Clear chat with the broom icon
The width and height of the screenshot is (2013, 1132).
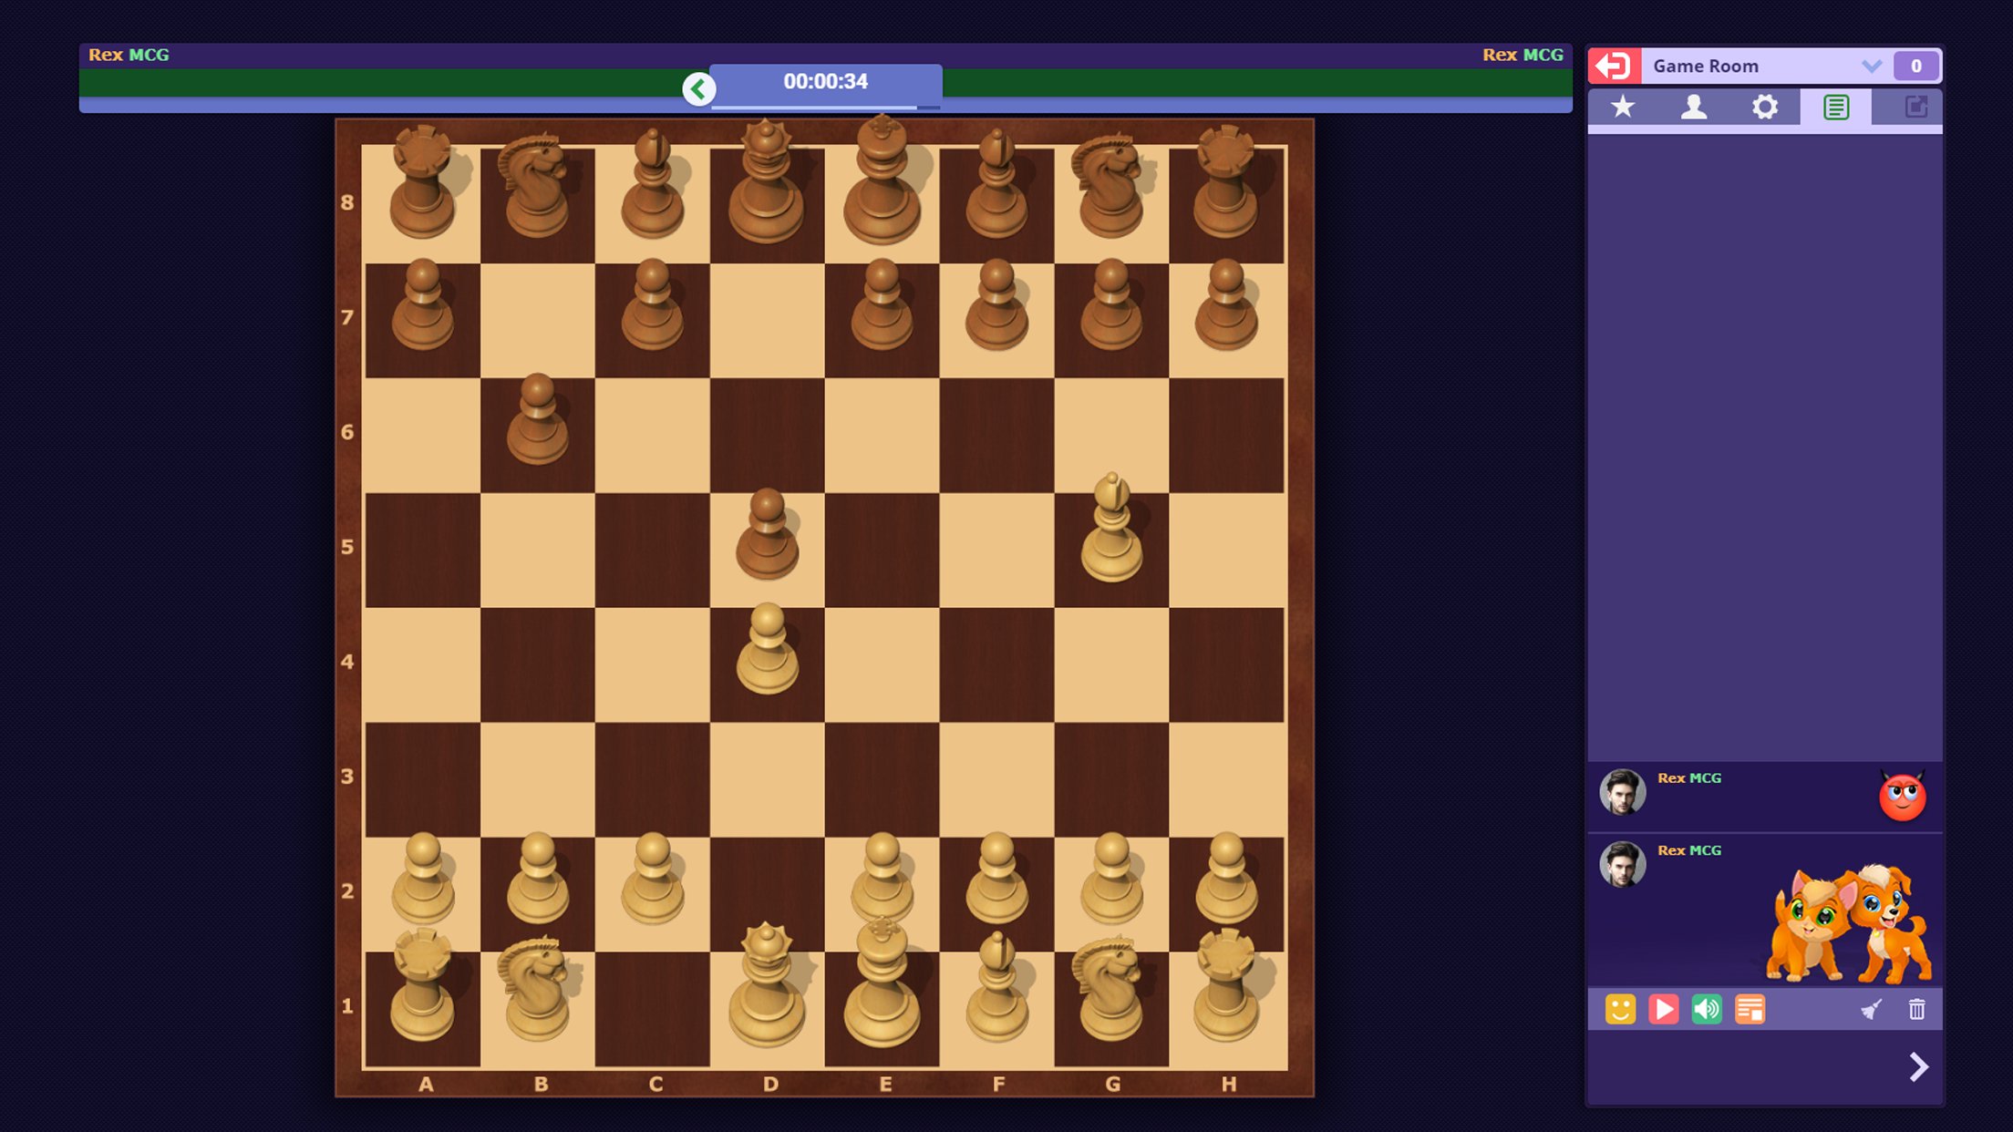point(1872,1009)
